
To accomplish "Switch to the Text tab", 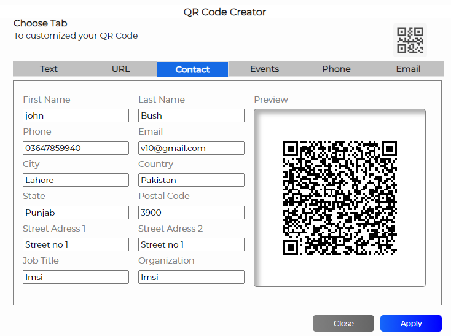I will click(x=49, y=69).
